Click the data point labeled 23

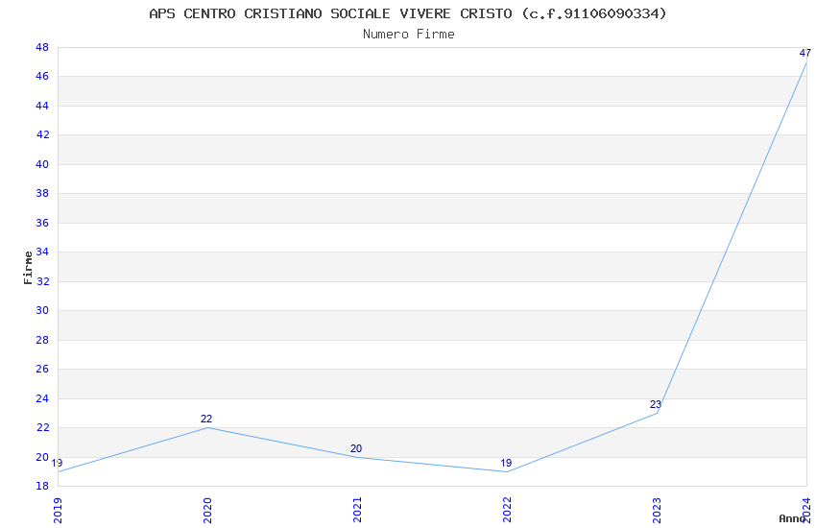pyautogui.click(x=657, y=413)
